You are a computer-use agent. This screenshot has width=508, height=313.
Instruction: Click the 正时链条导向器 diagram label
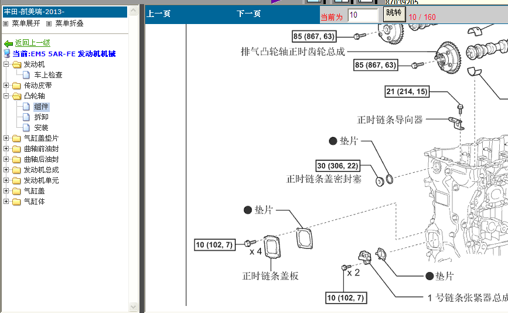pyautogui.click(x=390, y=120)
